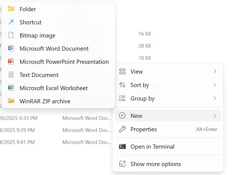235x175 pixels.
Task: Create a new Microsoft Word Document
Action: [58, 48]
